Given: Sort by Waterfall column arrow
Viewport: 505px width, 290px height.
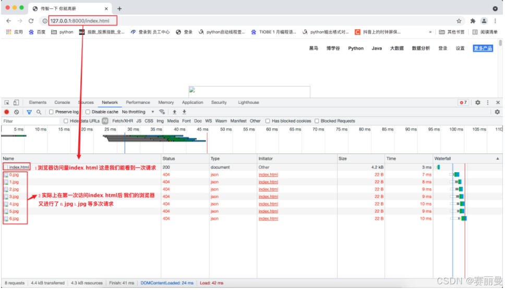Looking at the screenshot, I should point(497,158).
